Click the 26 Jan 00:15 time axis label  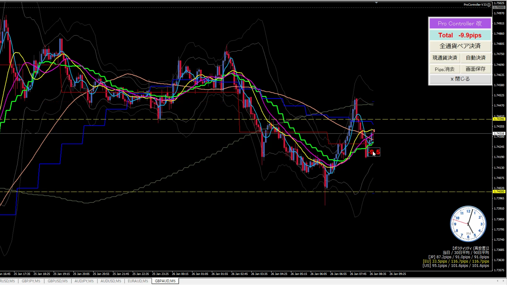click(180, 274)
